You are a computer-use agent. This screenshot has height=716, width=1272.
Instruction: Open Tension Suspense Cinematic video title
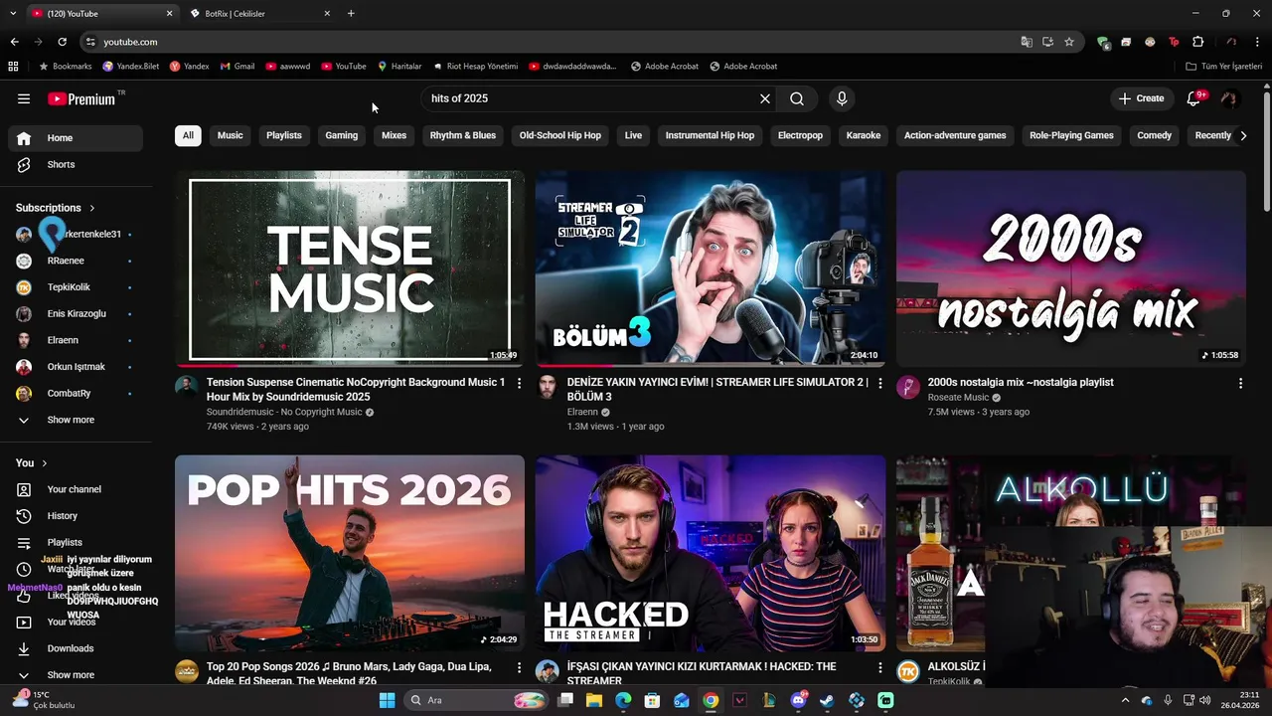coord(356,389)
